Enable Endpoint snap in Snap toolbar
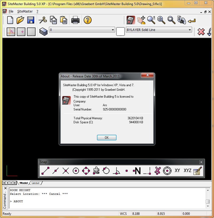The width and height of the screenshot is (214, 218). pos(45,171)
